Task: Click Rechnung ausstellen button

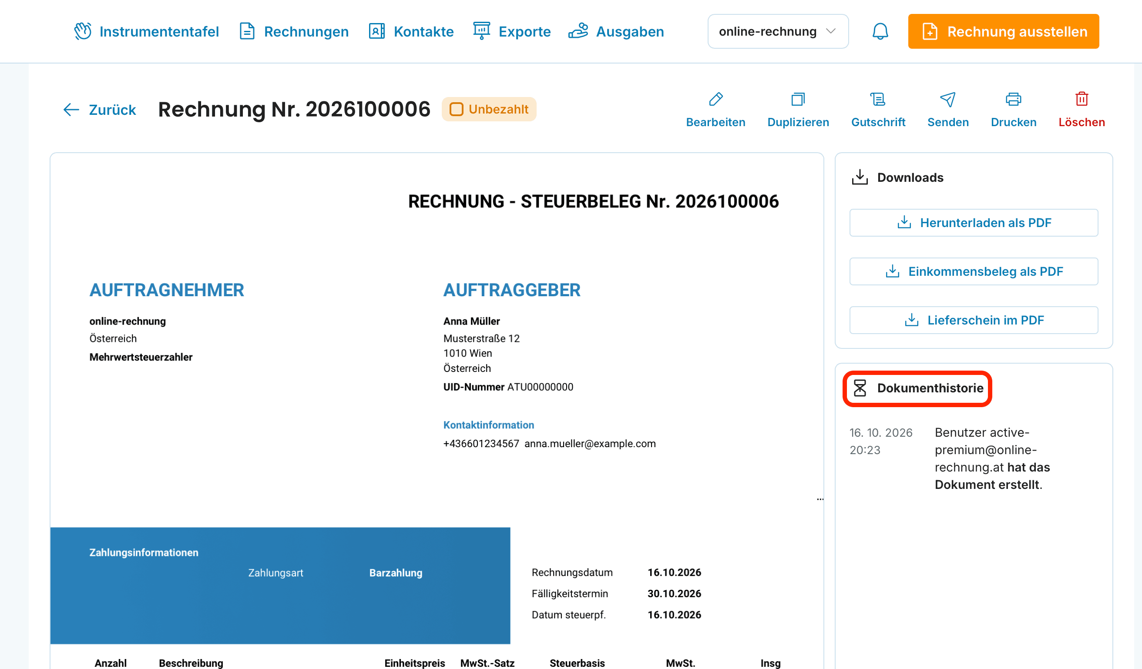Action: click(x=1003, y=31)
